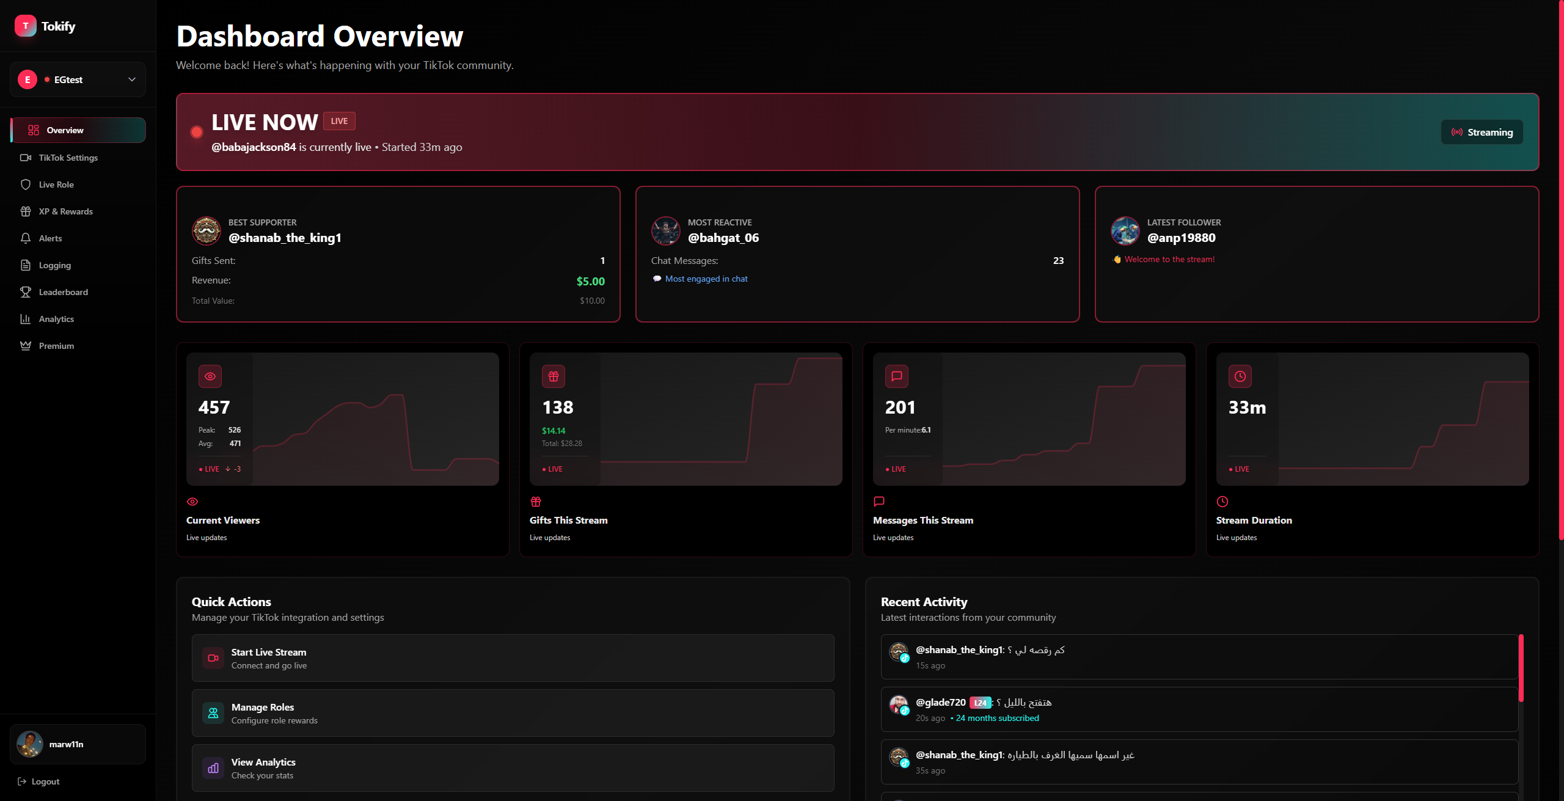Select the Leaderboard trophy icon

tap(26, 291)
